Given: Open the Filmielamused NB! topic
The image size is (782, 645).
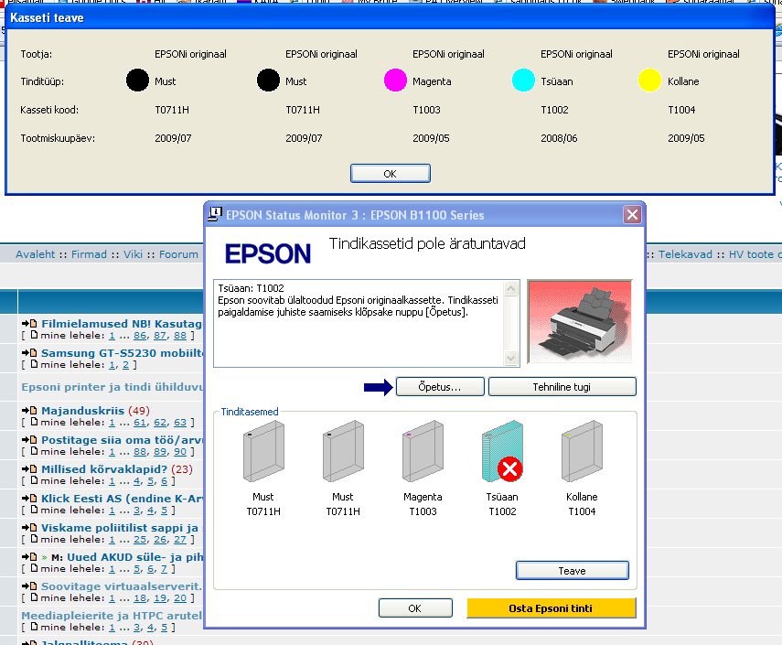Looking at the screenshot, I should (122, 324).
